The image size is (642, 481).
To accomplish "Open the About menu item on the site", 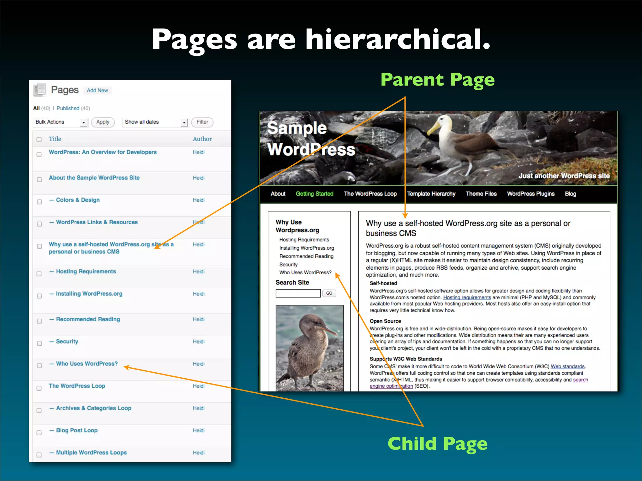I will [278, 194].
